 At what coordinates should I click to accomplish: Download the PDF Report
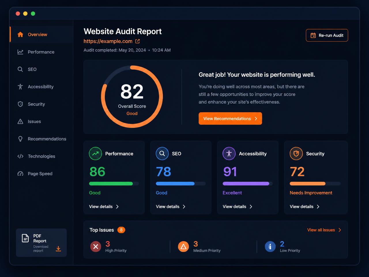pos(41,243)
